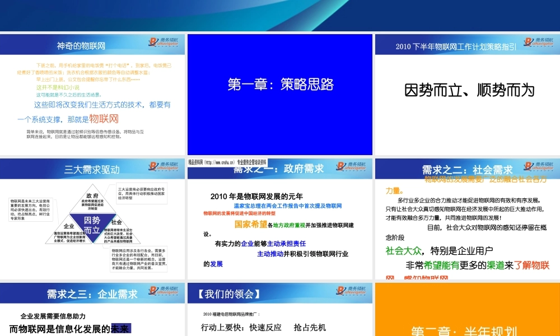
Task: Click the BizNavigator logo on 企业需求 slide
Action: (163, 291)
